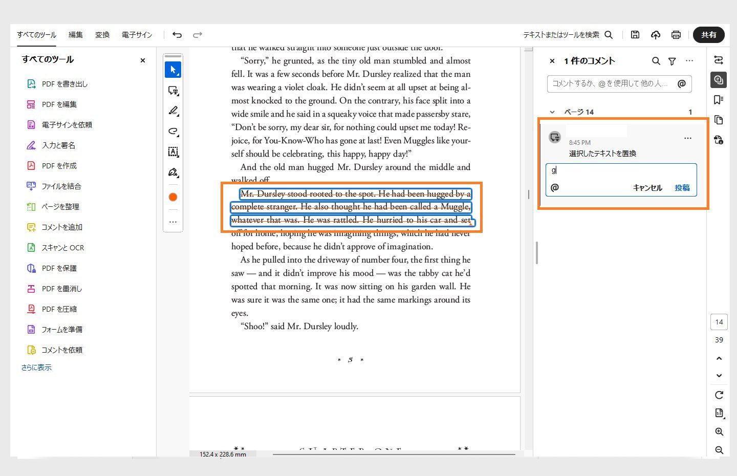Open the Fill & Sign pen tool
The width and height of the screenshot is (737, 476).
[173, 172]
